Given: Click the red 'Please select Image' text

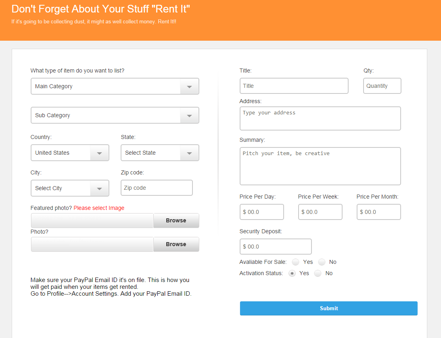Looking at the screenshot, I should 99,208.
